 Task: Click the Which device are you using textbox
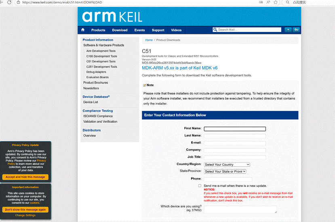coord(240,209)
